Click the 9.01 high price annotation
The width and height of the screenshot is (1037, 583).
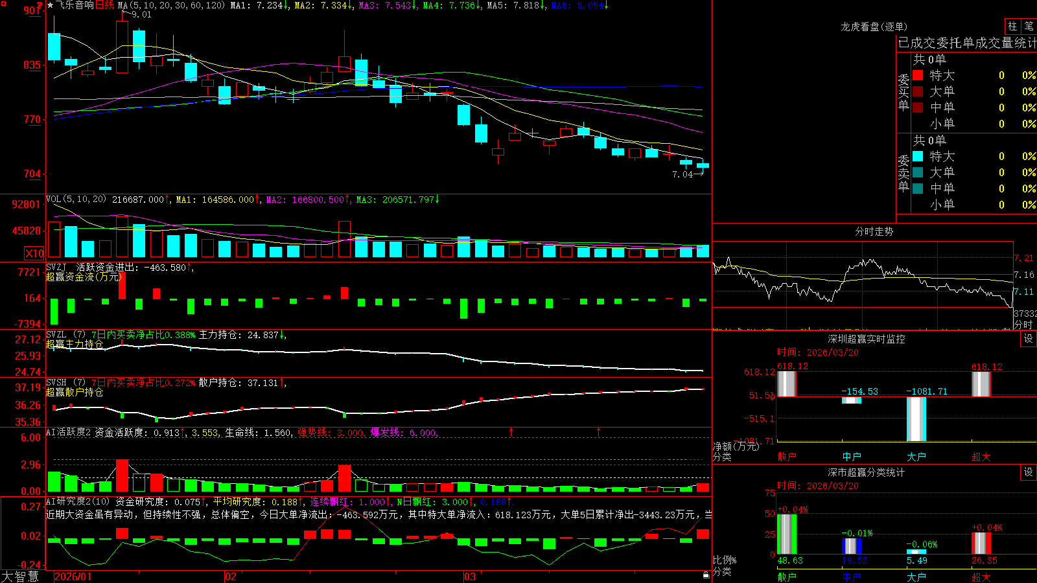click(141, 14)
